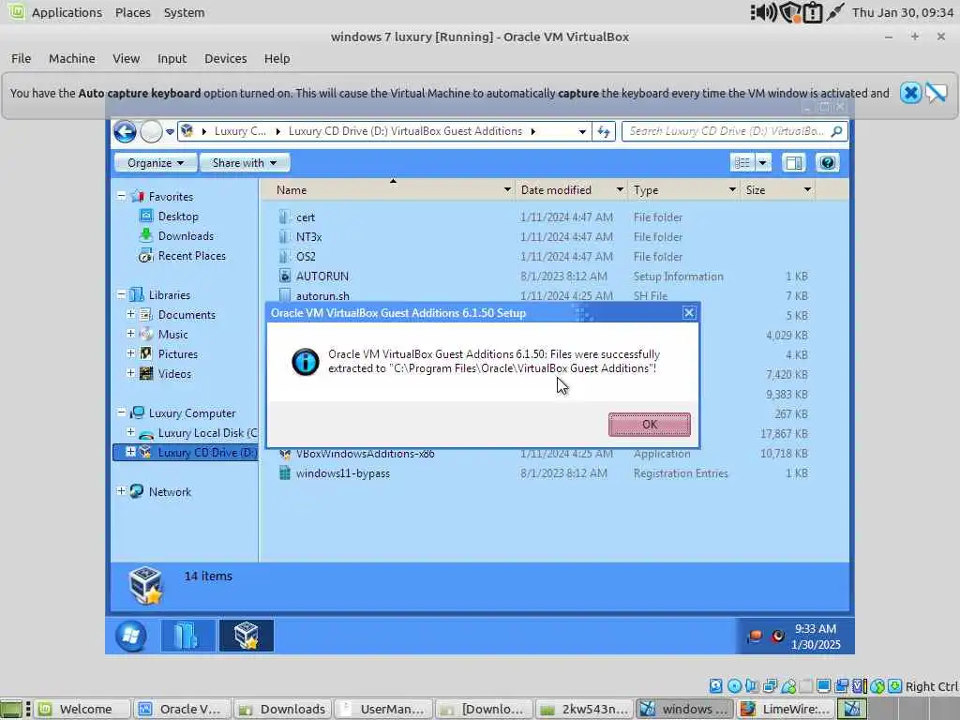The image size is (960, 720).
Task: Dismiss the auto capture keyboard notification
Action: click(910, 93)
